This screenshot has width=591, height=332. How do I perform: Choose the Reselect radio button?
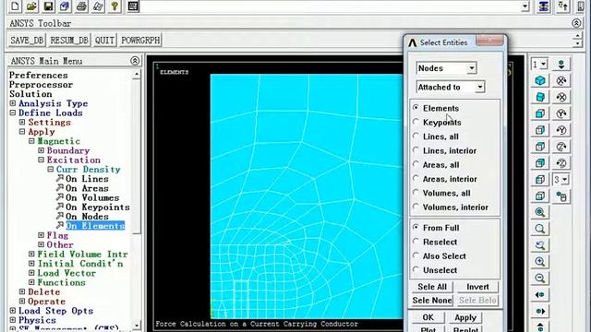(416, 242)
